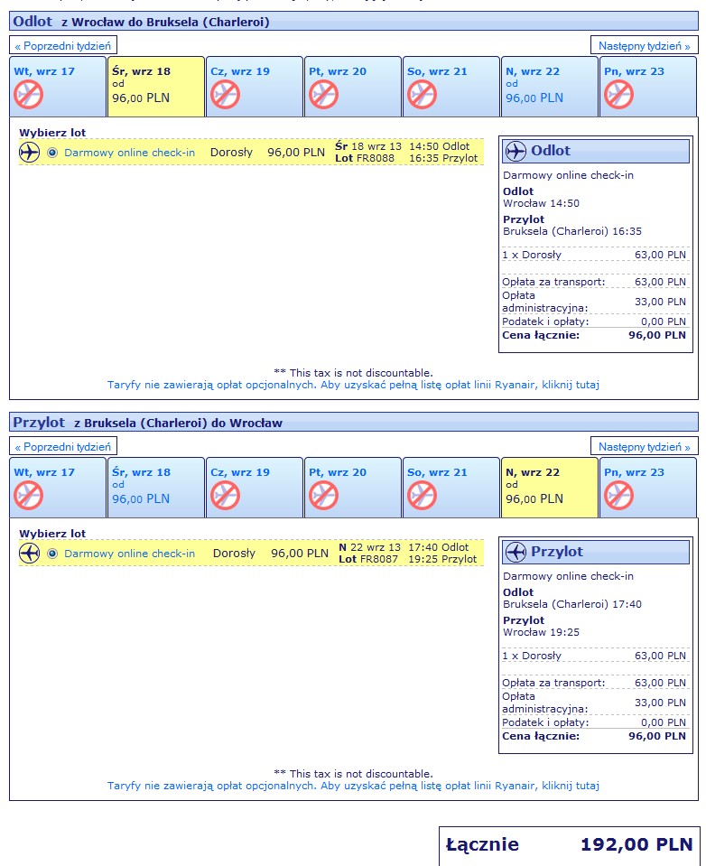Image resolution: width=706 pixels, height=866 pixels.
Task: Select radio button for flight FR8087
Action: [52, 554]
